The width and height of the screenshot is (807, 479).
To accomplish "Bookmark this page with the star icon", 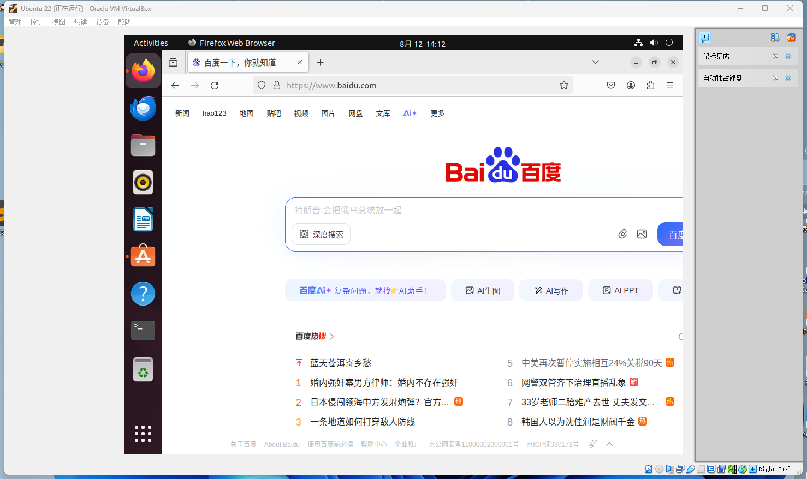I will [x=564, y=86].
